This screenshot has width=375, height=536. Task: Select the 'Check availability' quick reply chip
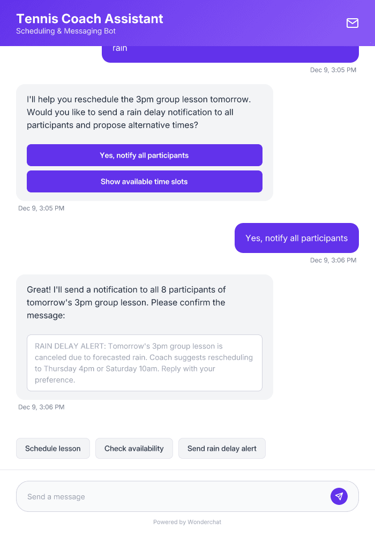(134, 448)
